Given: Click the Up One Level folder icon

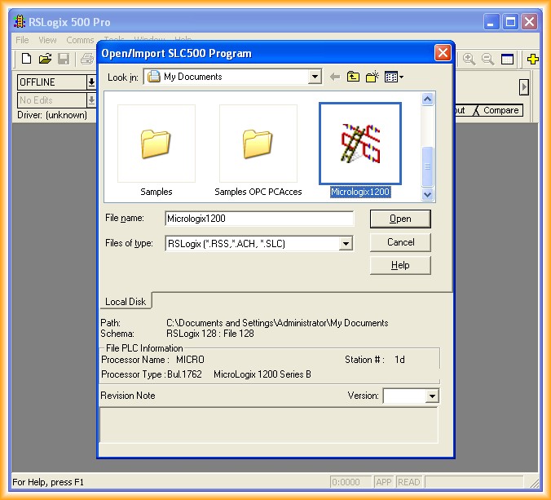Looking at the screenshot, I should point(353,77).
